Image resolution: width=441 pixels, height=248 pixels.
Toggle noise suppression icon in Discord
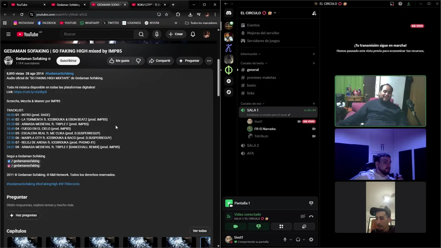(302, 216)
